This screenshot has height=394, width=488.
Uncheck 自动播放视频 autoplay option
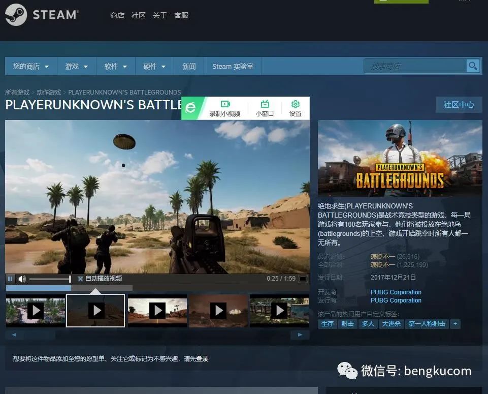click(x=80, y=279)
